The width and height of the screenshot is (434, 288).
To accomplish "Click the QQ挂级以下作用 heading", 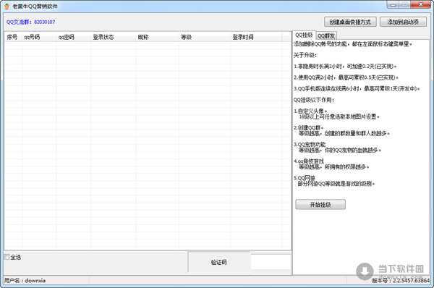I will pyautogui.click(x=314, y=100).
